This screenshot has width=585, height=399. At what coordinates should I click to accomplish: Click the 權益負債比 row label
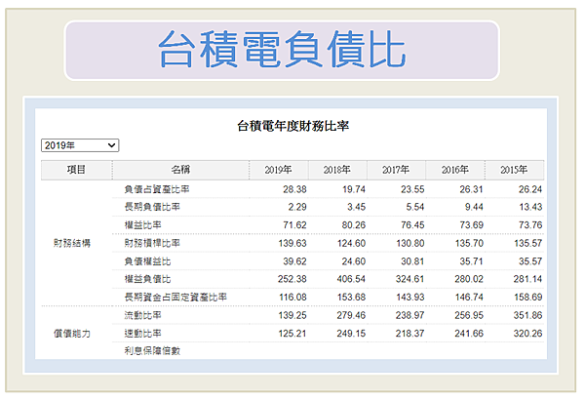point(147,279)
